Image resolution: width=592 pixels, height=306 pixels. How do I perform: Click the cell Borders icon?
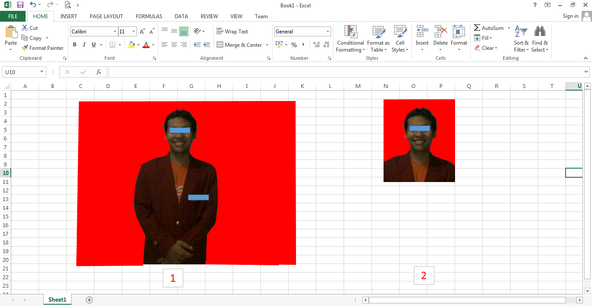[113, 45]
